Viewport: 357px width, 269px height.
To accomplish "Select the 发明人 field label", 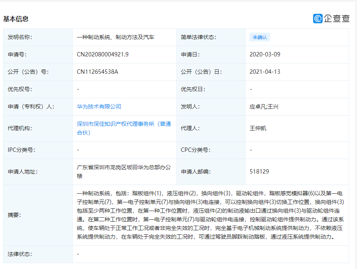I will 190,106.
